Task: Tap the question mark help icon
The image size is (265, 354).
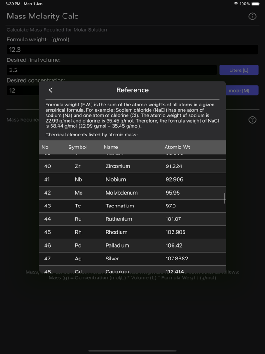Action: [x=253, y=120]
